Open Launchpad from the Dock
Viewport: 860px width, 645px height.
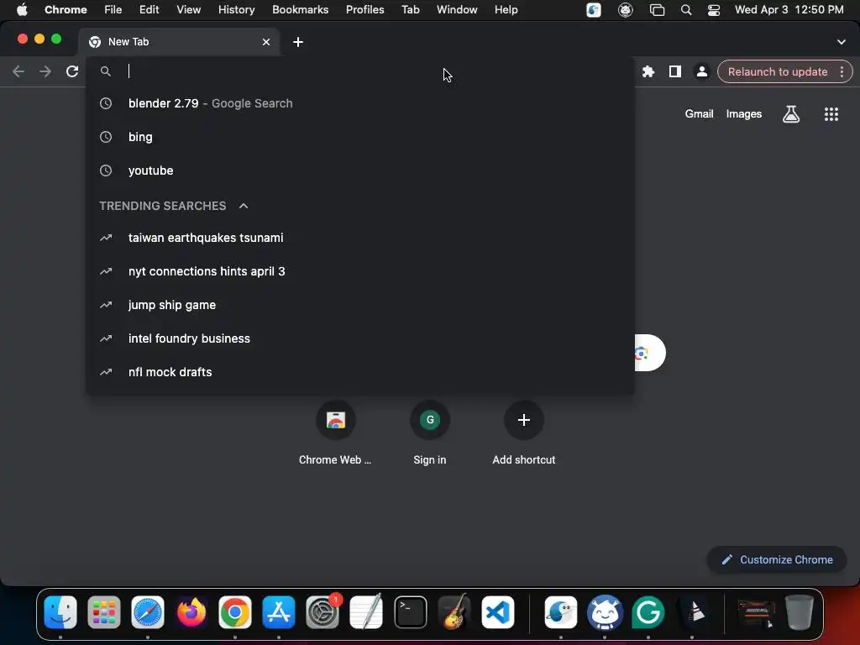(103, 612)
